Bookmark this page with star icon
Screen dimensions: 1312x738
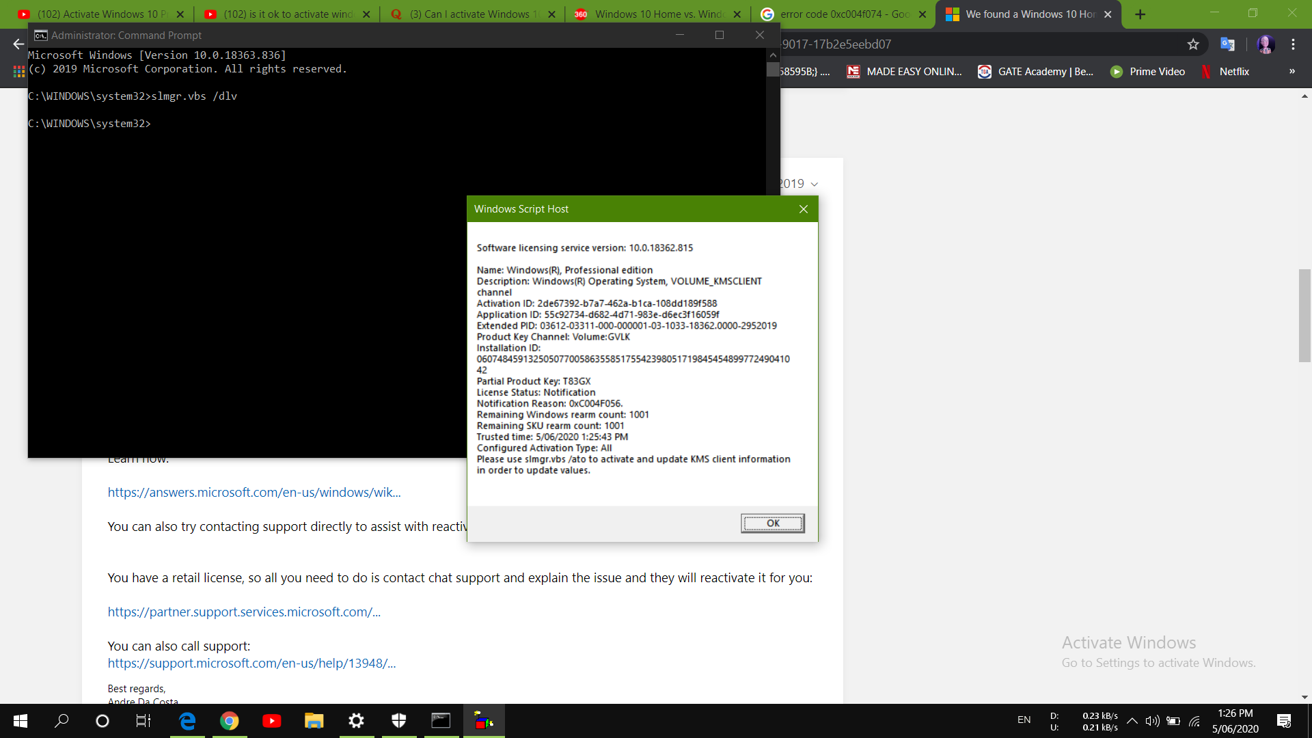pos(1193,44)
